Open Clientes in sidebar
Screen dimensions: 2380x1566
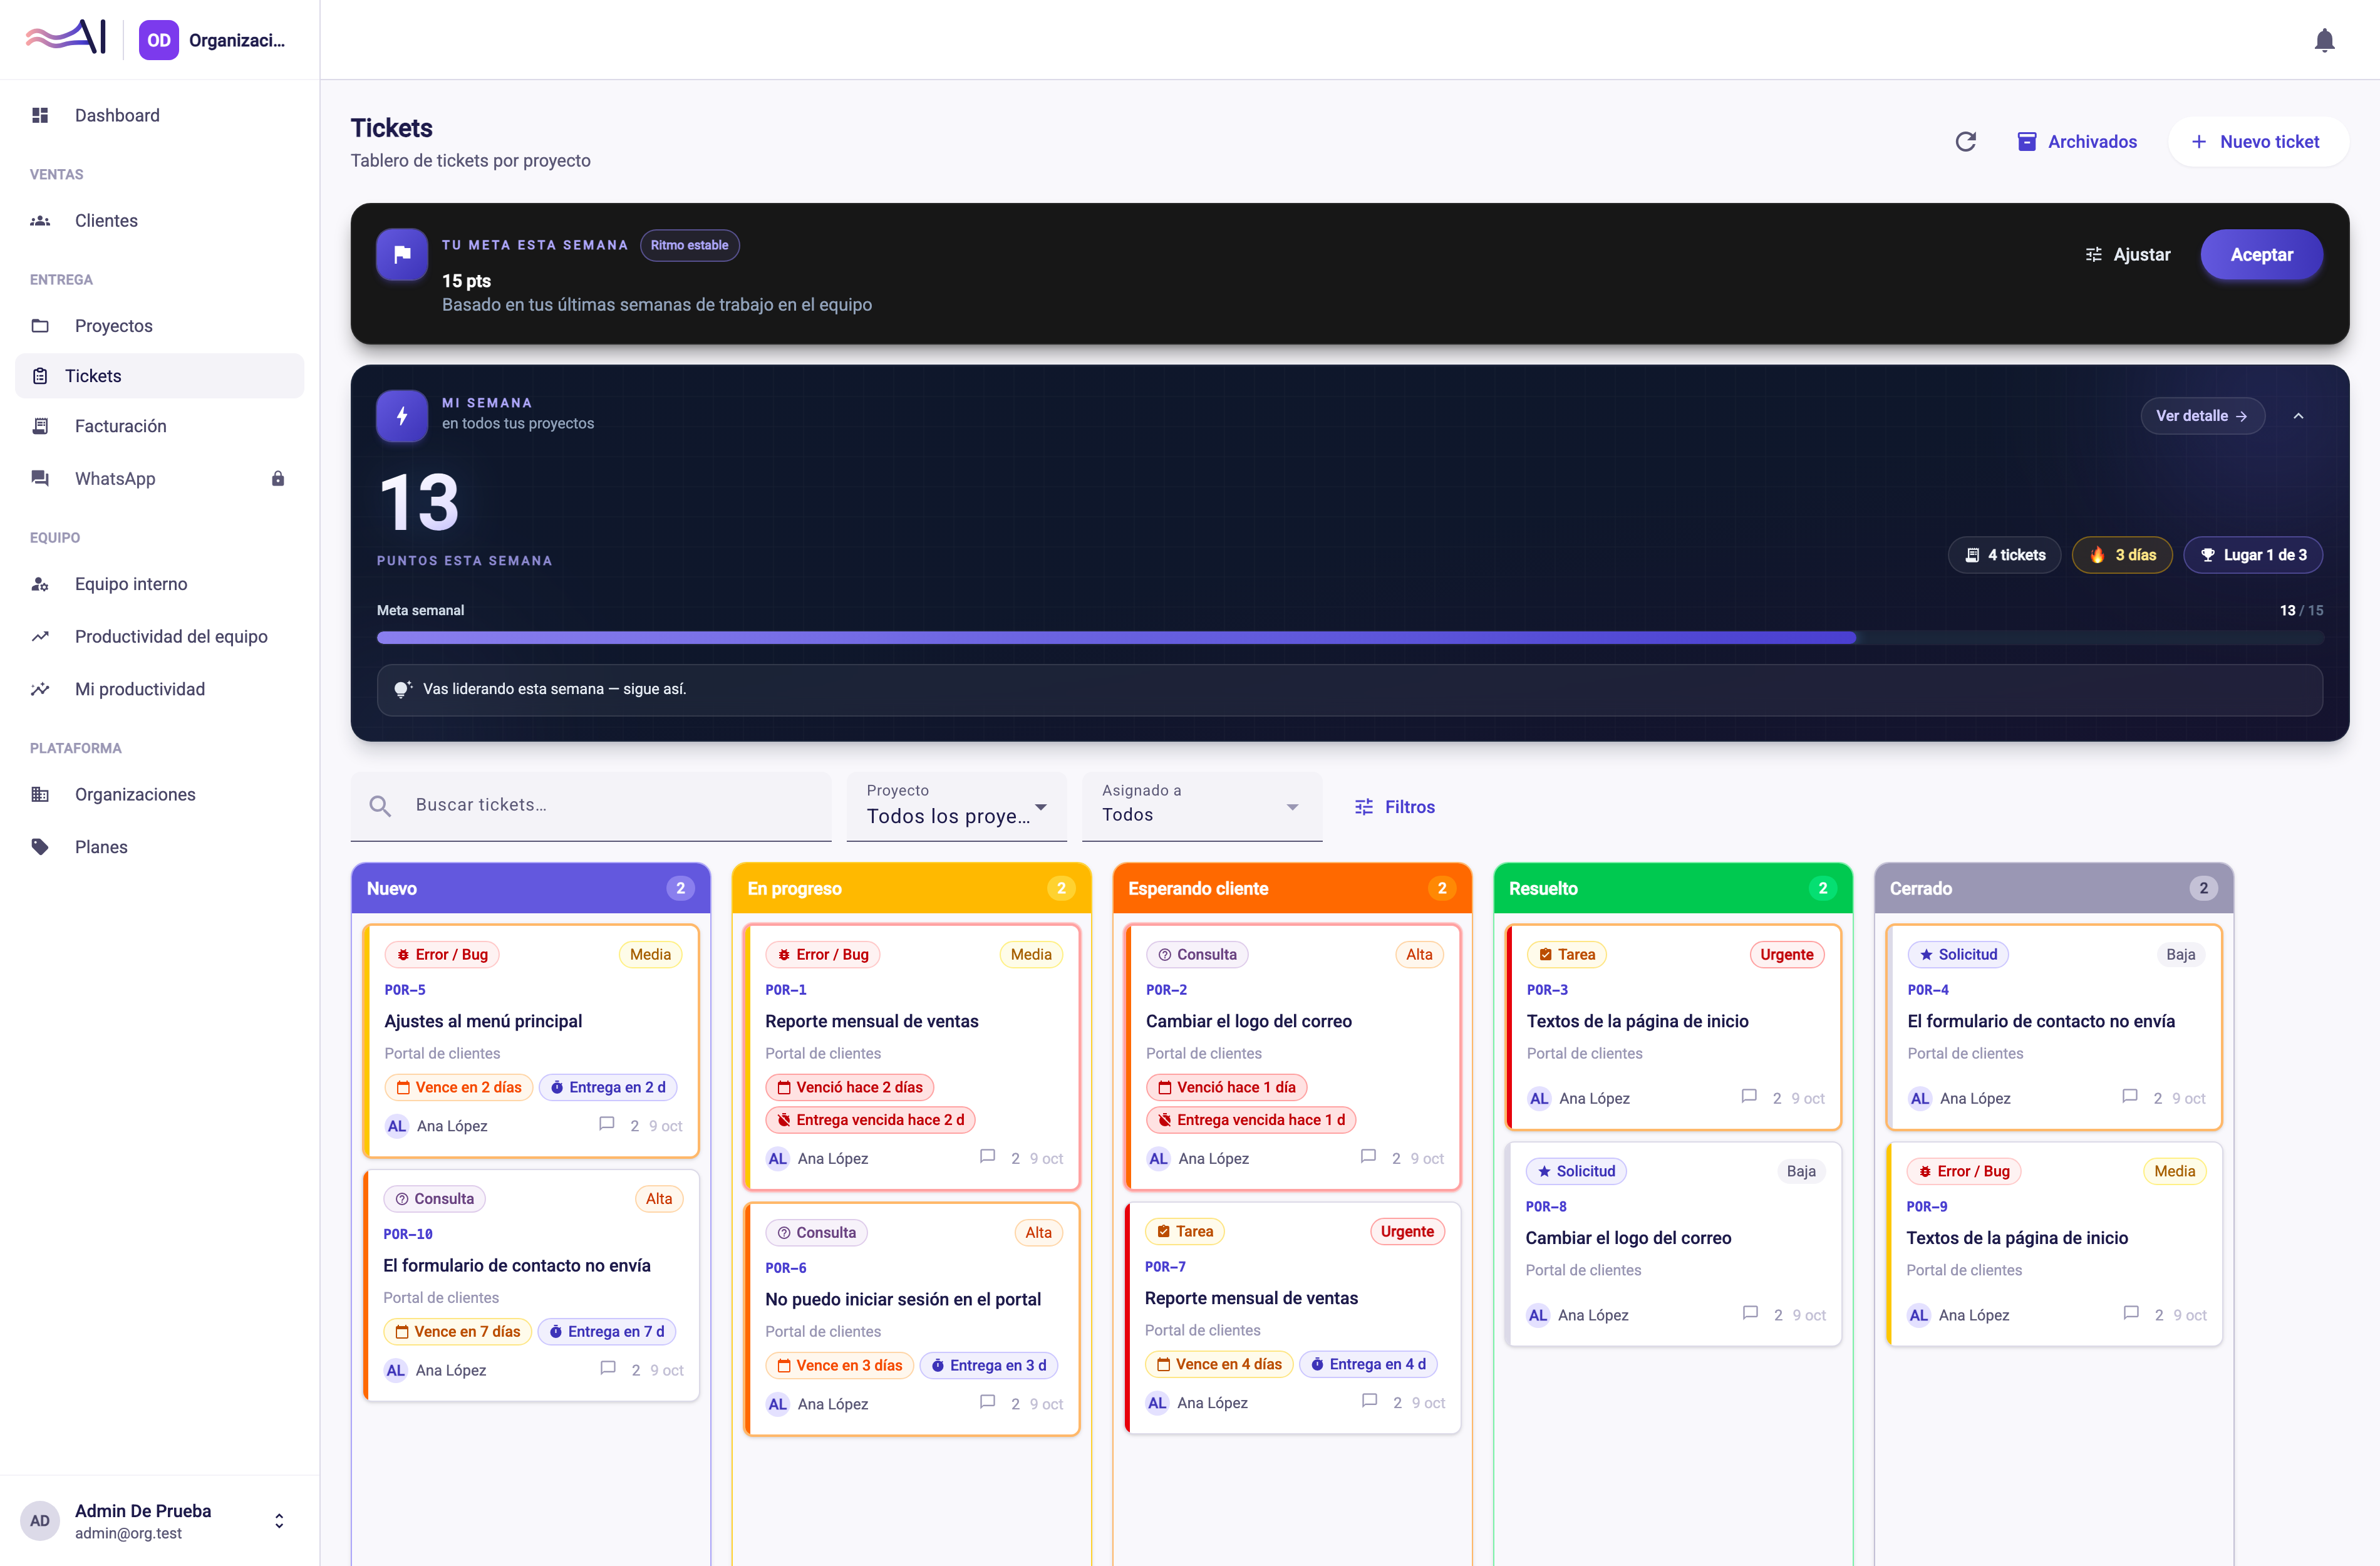click(160, 220)
